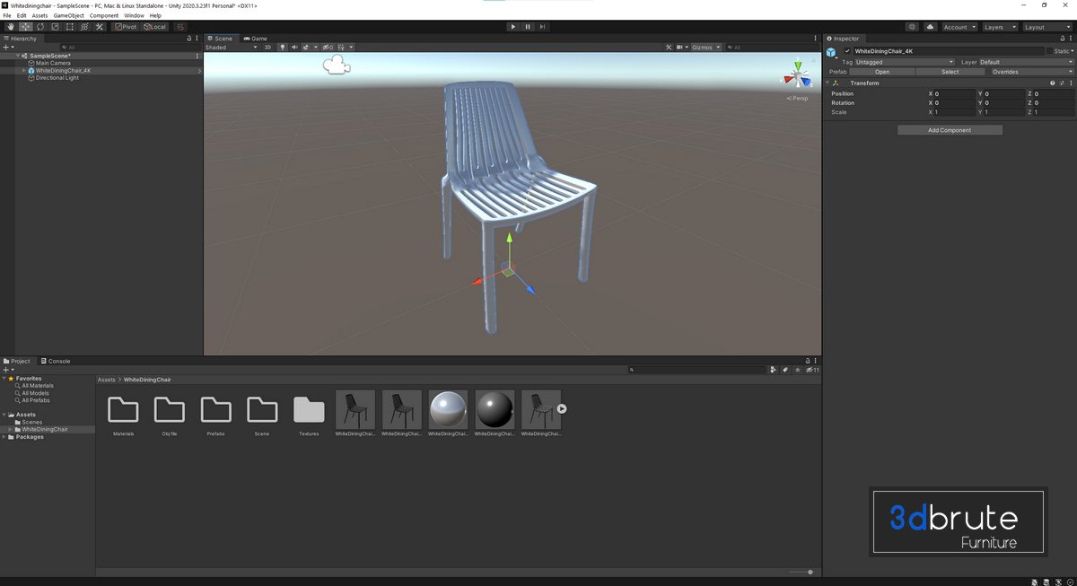Choose the Rect Transform tool
Screen dimensions: 1077x586
click(x=70, y=27)
